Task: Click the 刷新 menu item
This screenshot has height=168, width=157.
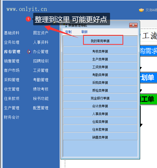Action: 84,32
